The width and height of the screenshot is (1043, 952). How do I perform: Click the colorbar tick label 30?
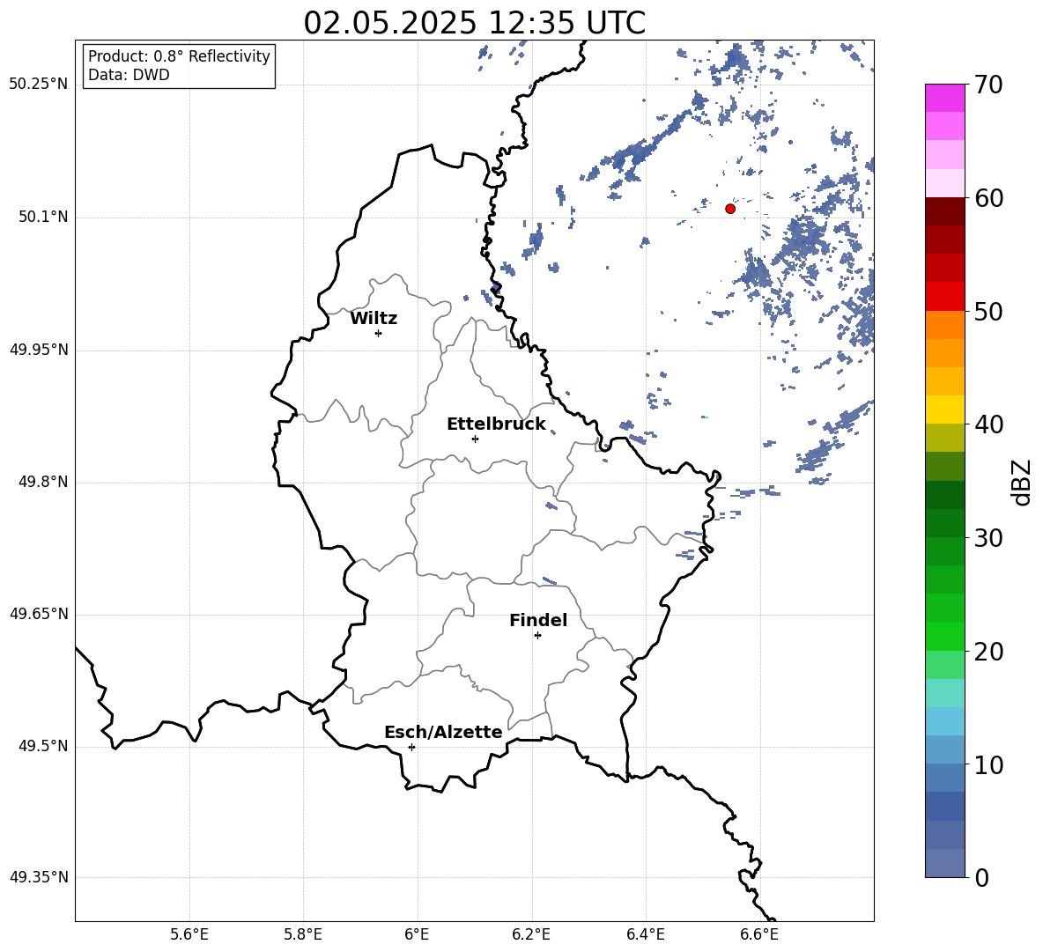[988, 538]
